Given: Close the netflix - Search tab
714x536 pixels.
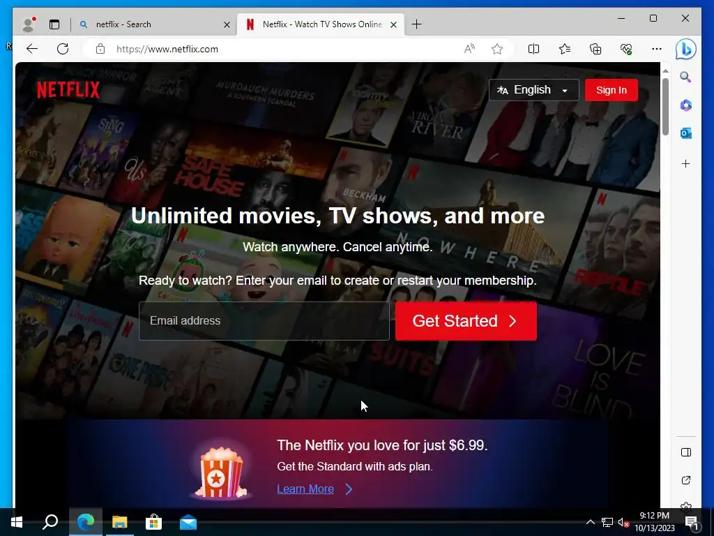Looking at the screenshot, I should (x=227, y=24).
